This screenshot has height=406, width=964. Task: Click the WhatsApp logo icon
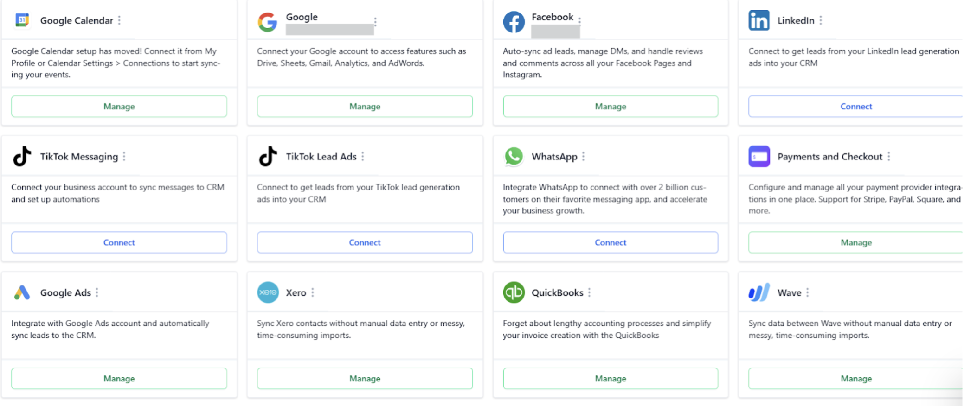514,157
